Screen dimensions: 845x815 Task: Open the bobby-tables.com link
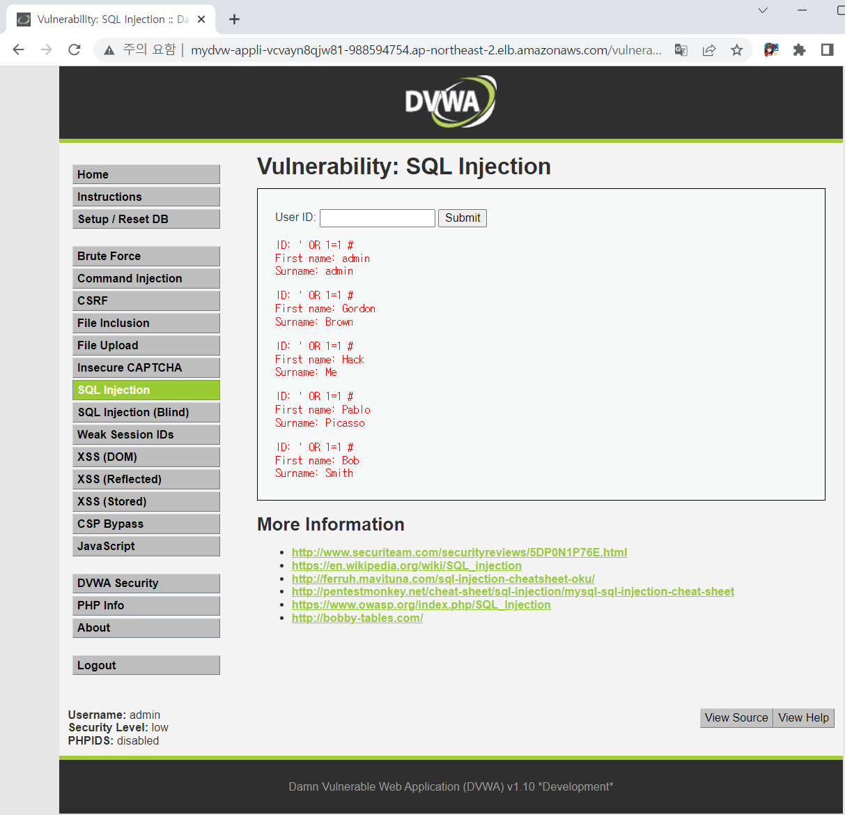pyautogui.click(x=357, y=618)
